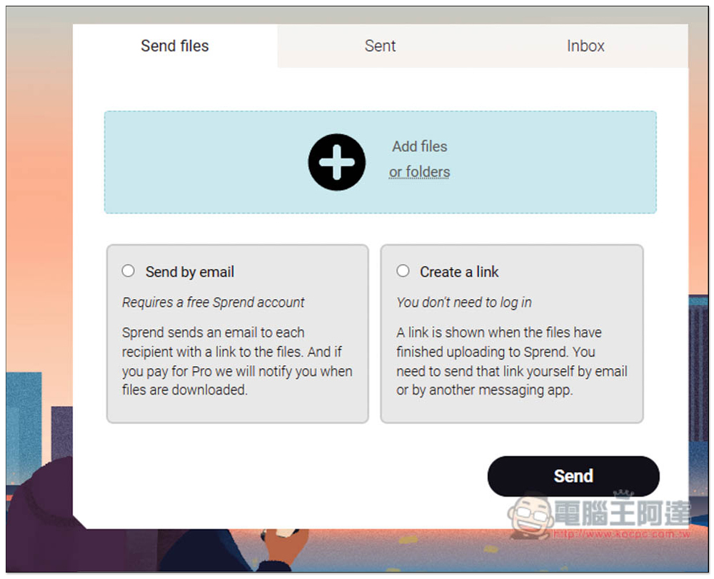
Task: Click the 電腦王阿達 watermark text
Action: coord(621,513)
